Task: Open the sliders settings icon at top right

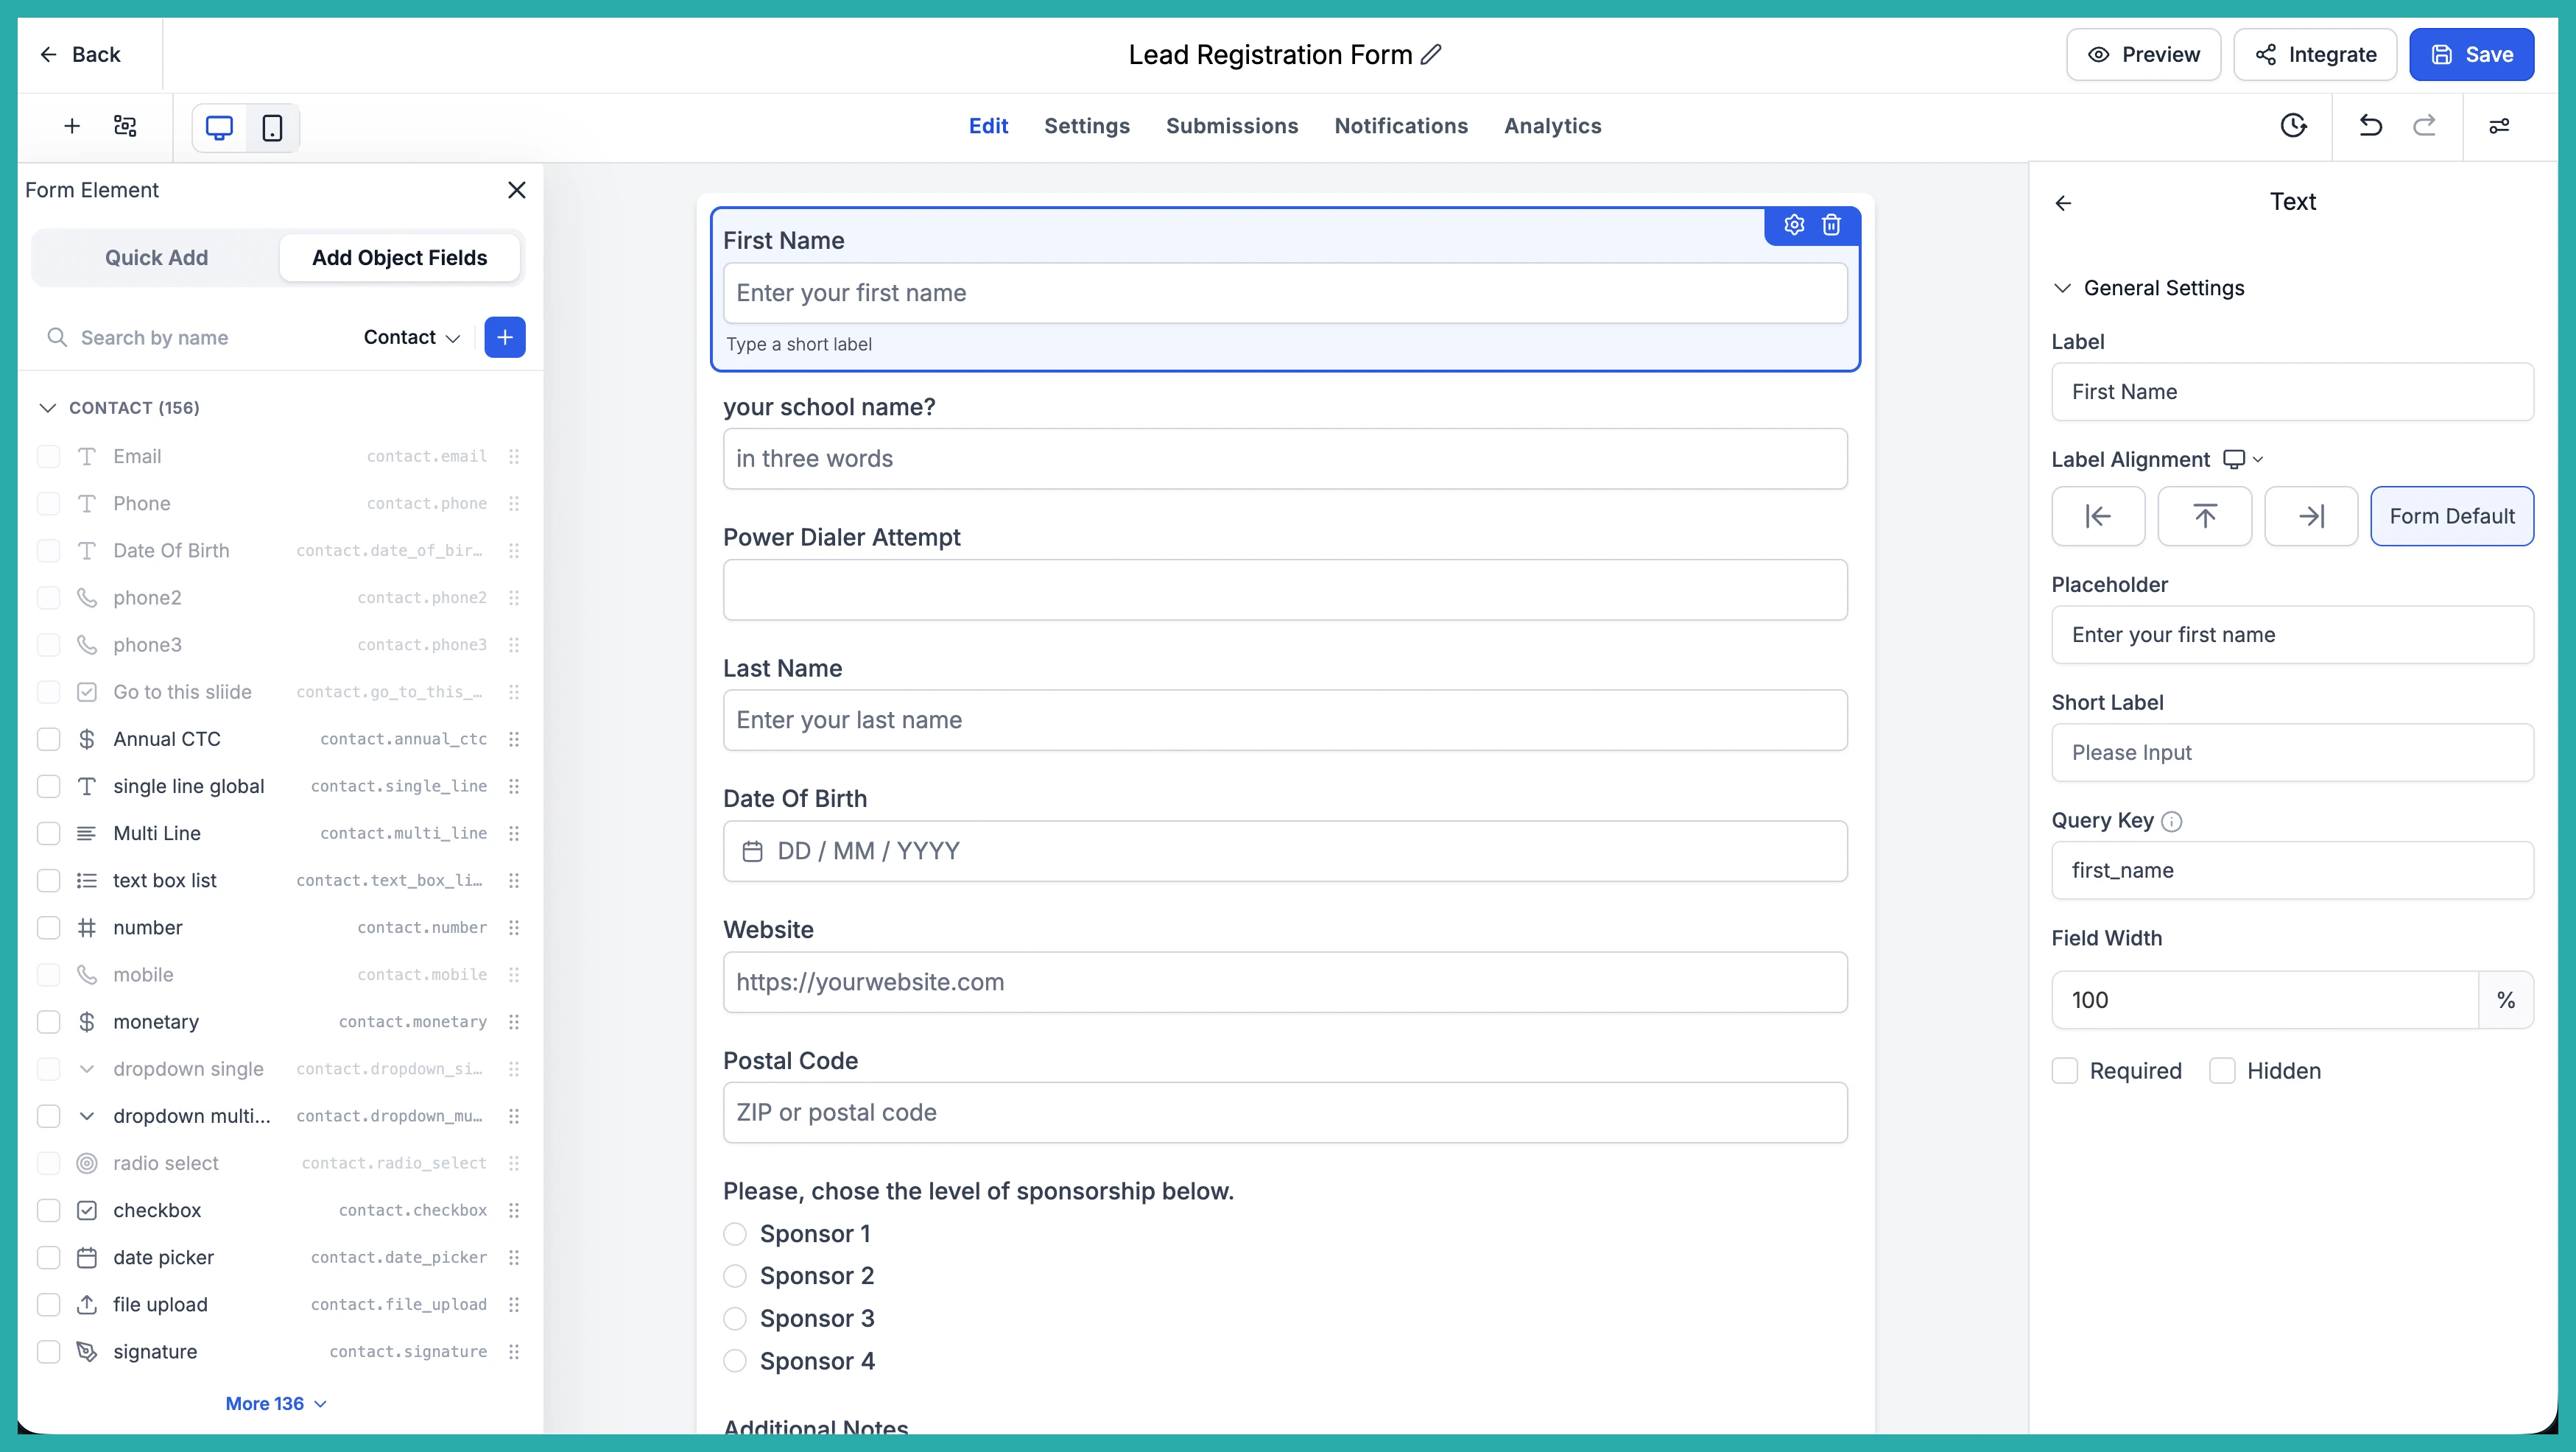Action: pyautogui.click(x=2499, y=126)
